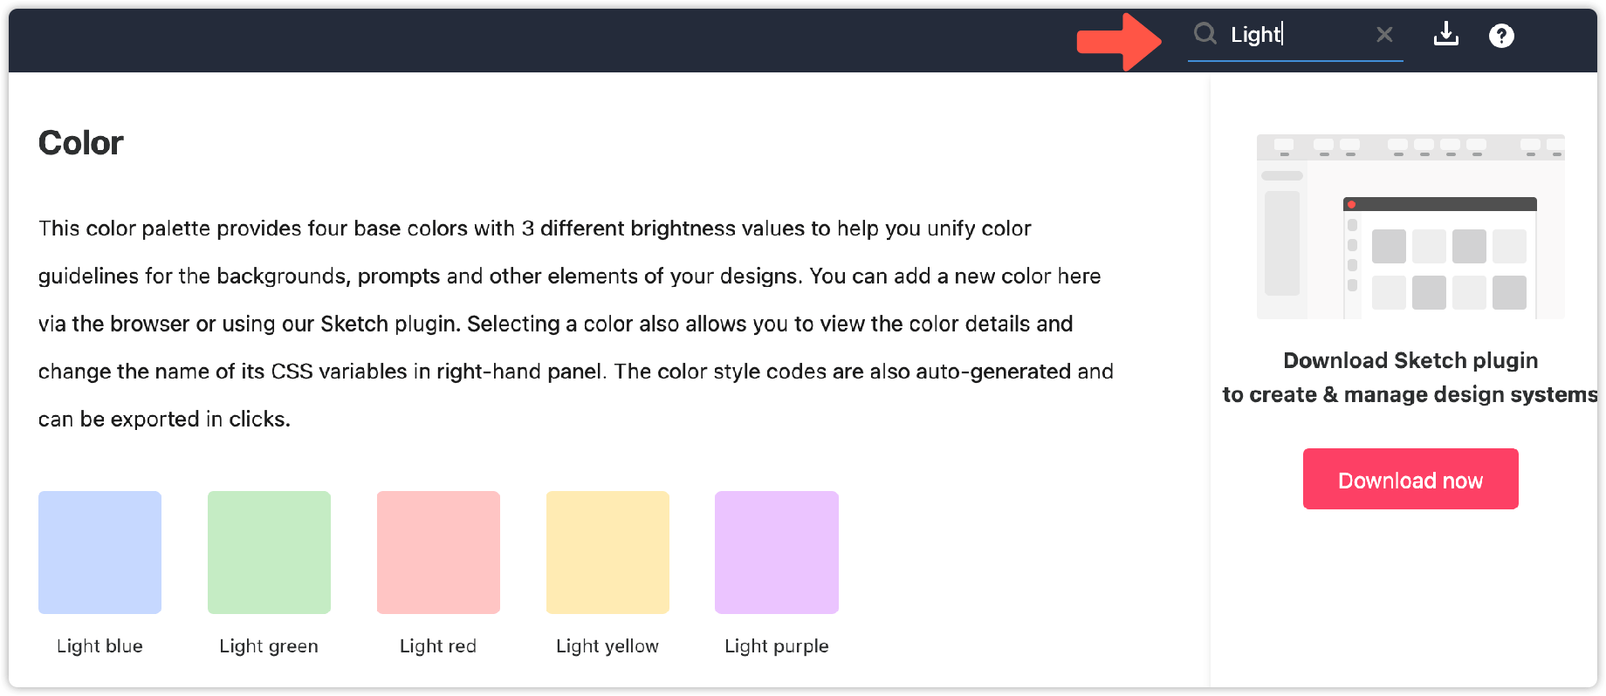
Task: Select the Light yellow color swatch
Action: pos(607,552)
